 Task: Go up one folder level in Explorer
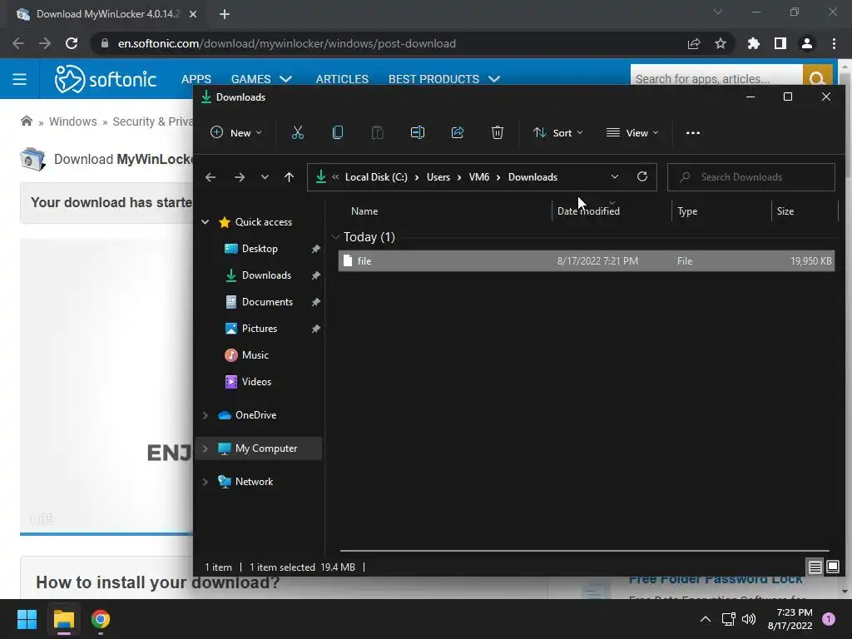tap(289, 177)
